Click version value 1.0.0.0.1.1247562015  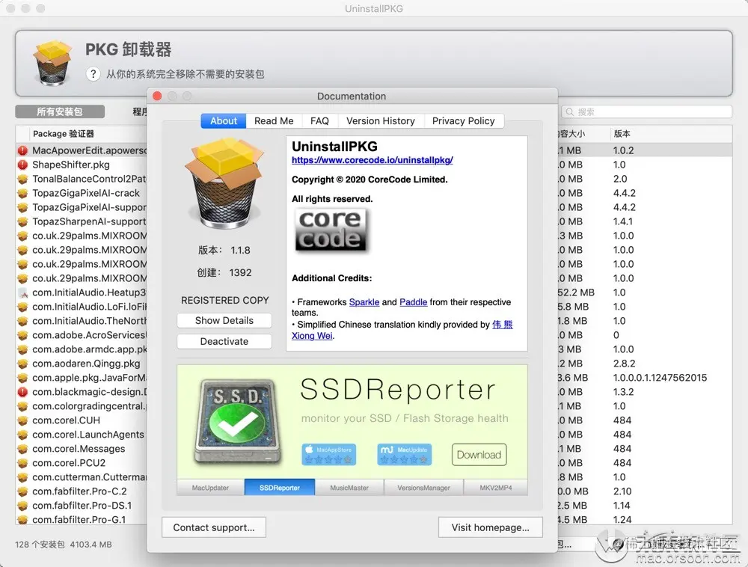click(660, 378)
